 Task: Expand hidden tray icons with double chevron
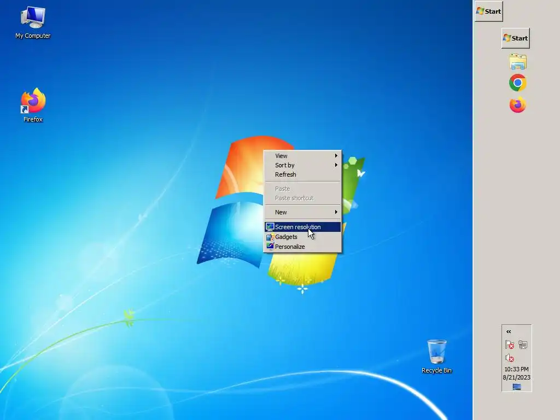tap(509, 331)
